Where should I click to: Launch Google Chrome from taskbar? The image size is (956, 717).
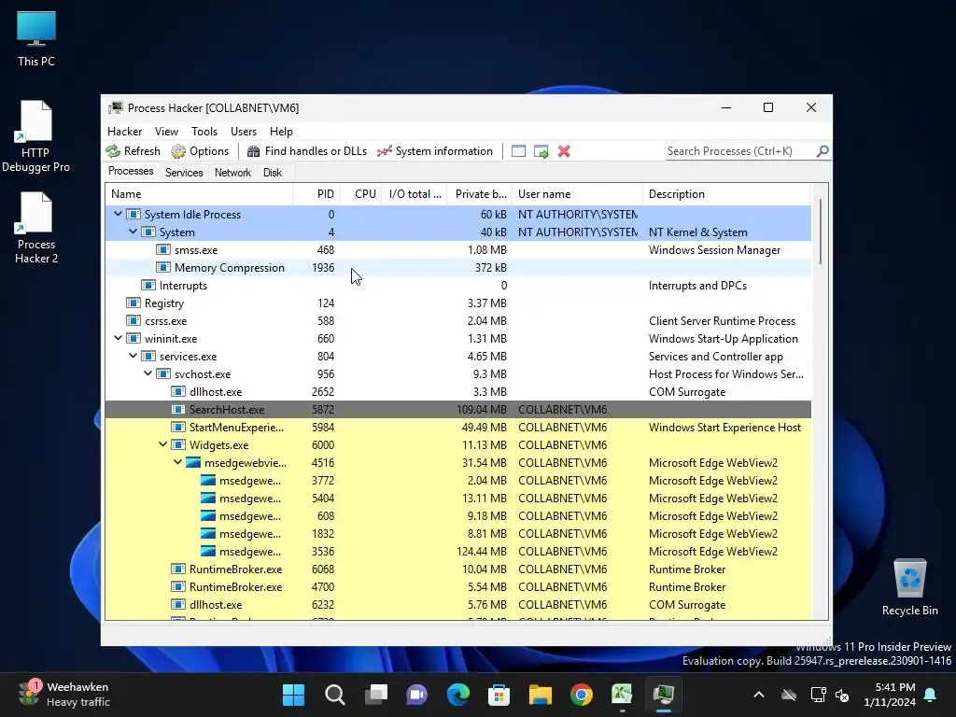[582, 695]
